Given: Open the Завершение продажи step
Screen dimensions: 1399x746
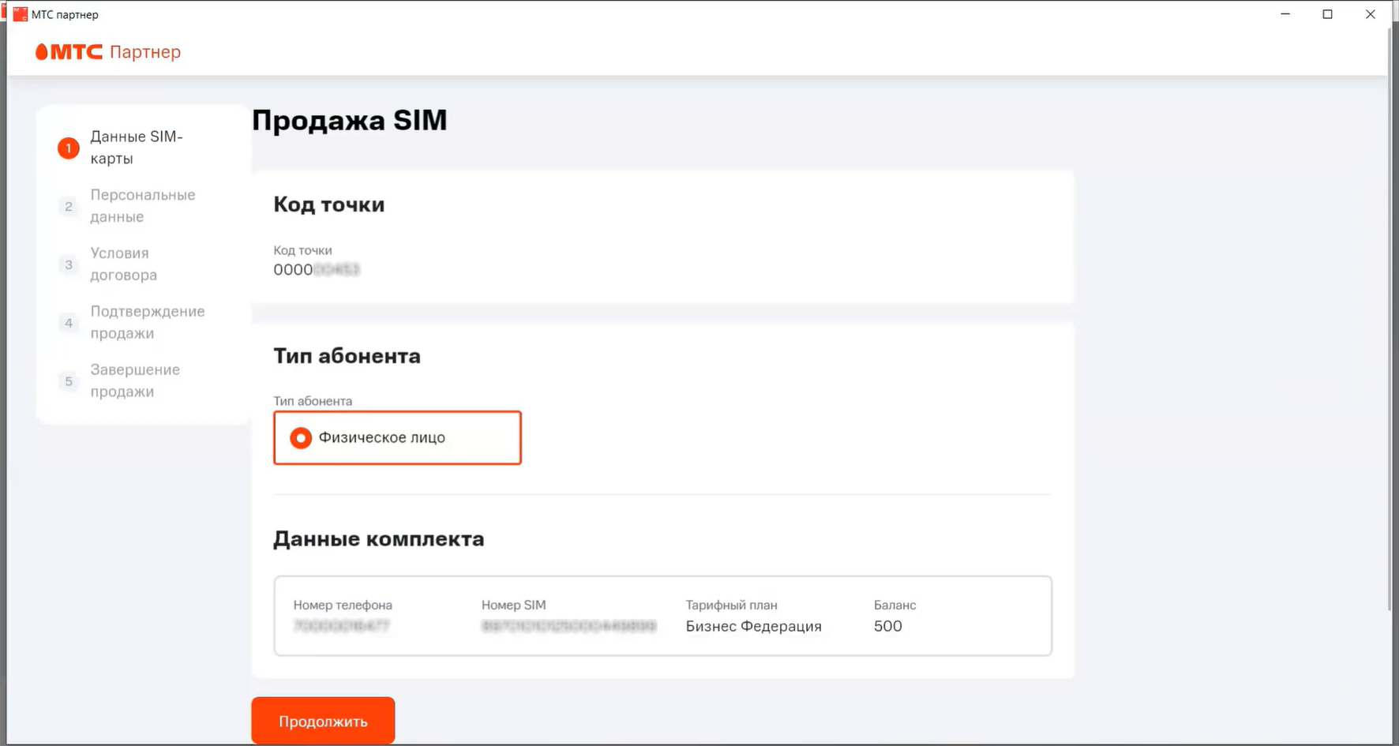Looking at the screenshot, I should click(135, 381).
